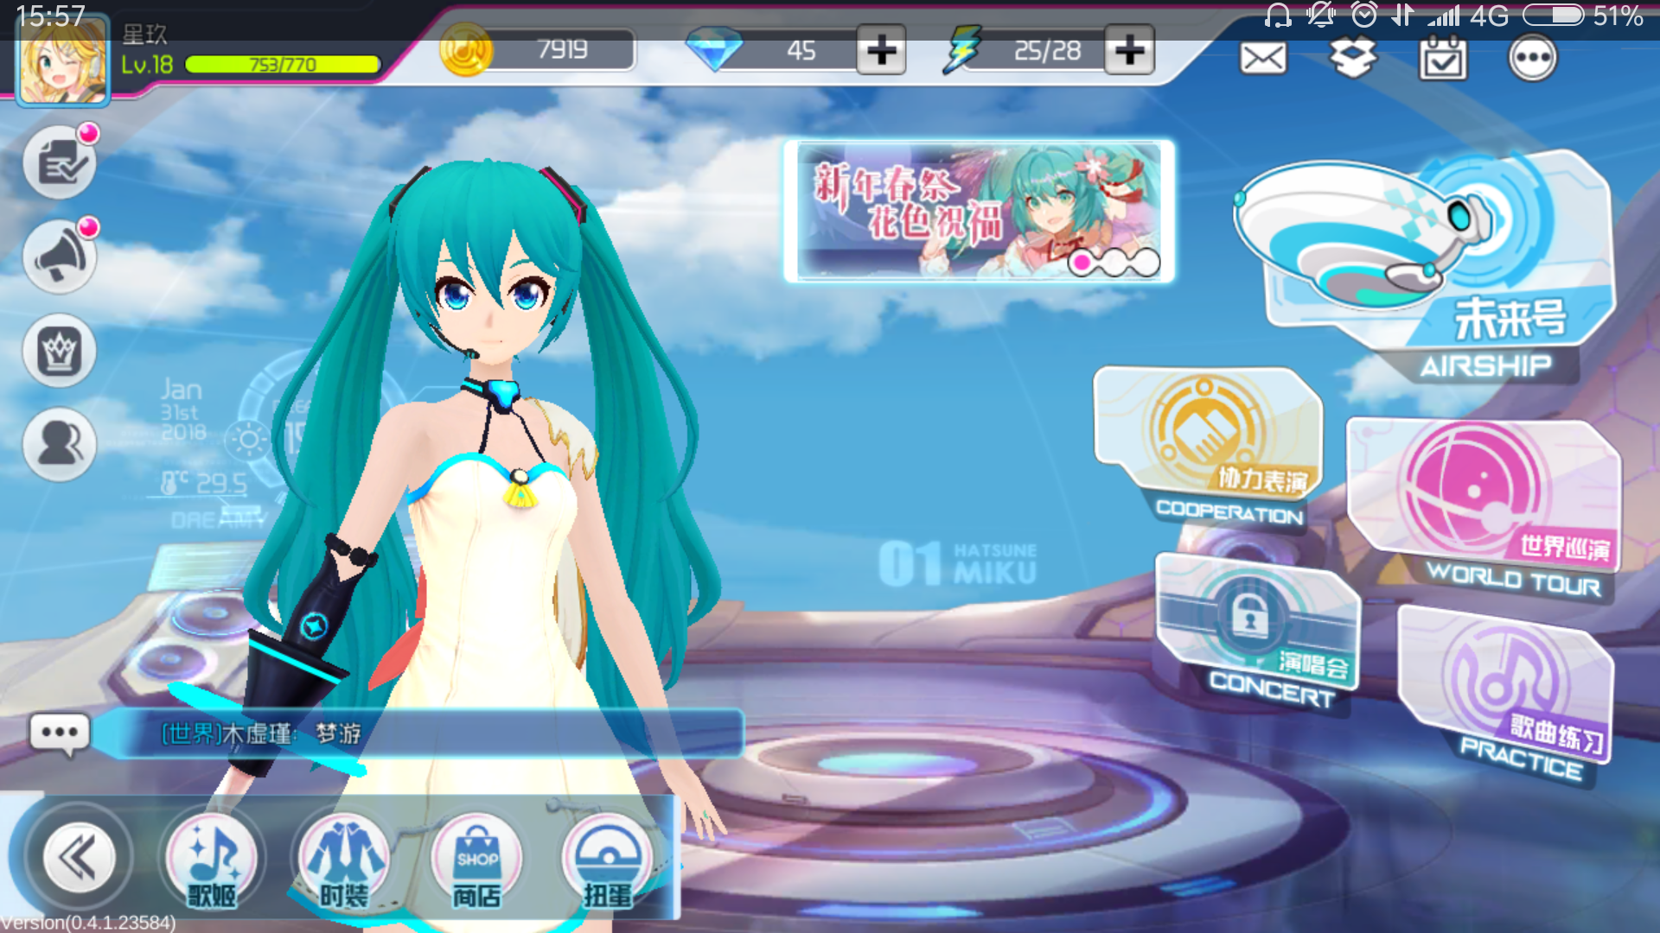
Task: Tap the alarm clock status icon
Action: point(1364,15)
